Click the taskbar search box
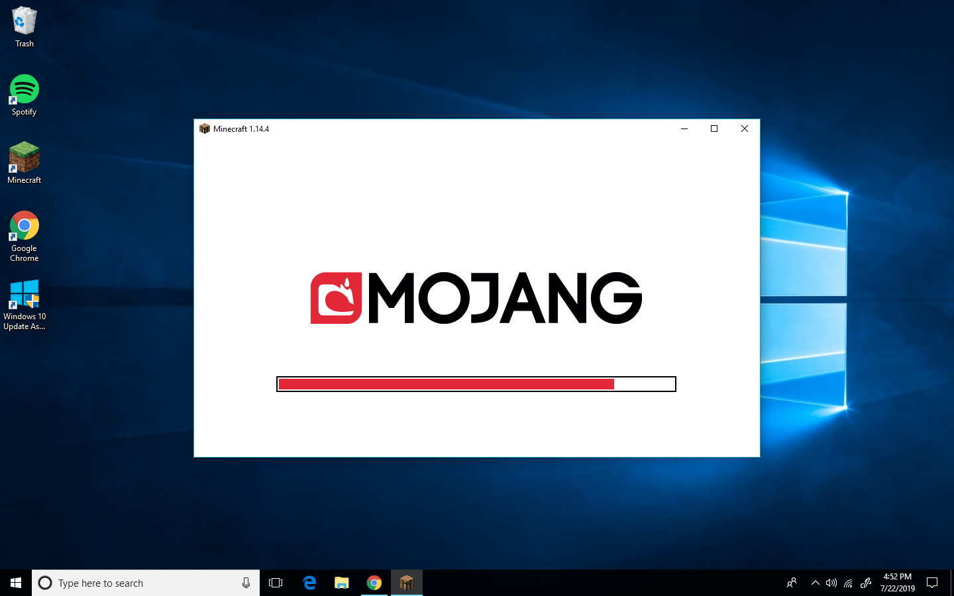954x596 pixels. pyautogui.click(x=146, y=583)
